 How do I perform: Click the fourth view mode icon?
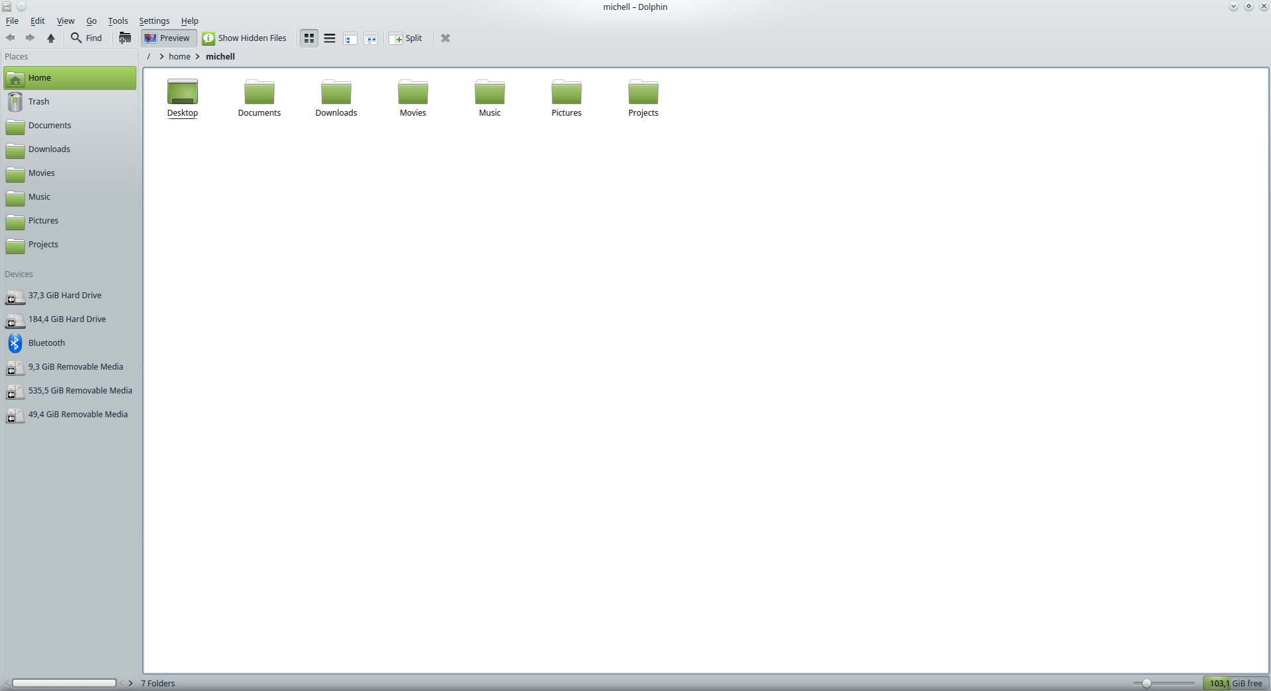[x=371, y=38]
